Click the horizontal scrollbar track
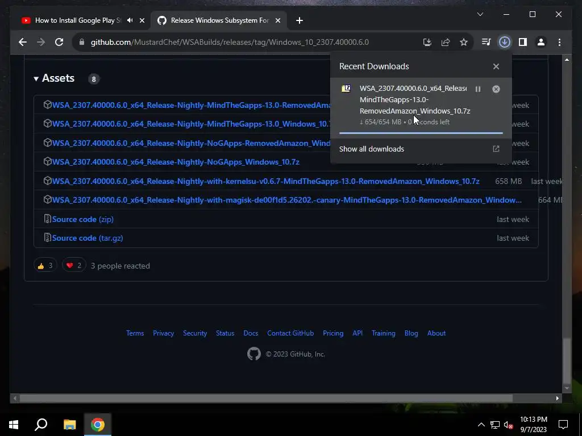 point(286,399)
